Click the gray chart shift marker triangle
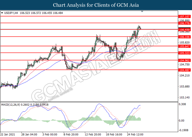Image resolution: width=192 pixels, height=137 pixels. pyautogui.click(x=142, y=12)
